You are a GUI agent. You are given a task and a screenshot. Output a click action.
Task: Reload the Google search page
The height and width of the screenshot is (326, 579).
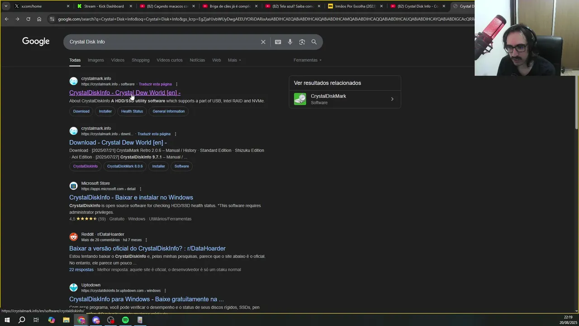pyautogui.click(x=28, y=19)
